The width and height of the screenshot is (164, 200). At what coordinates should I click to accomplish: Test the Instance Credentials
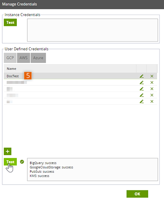tap(10, 23)
